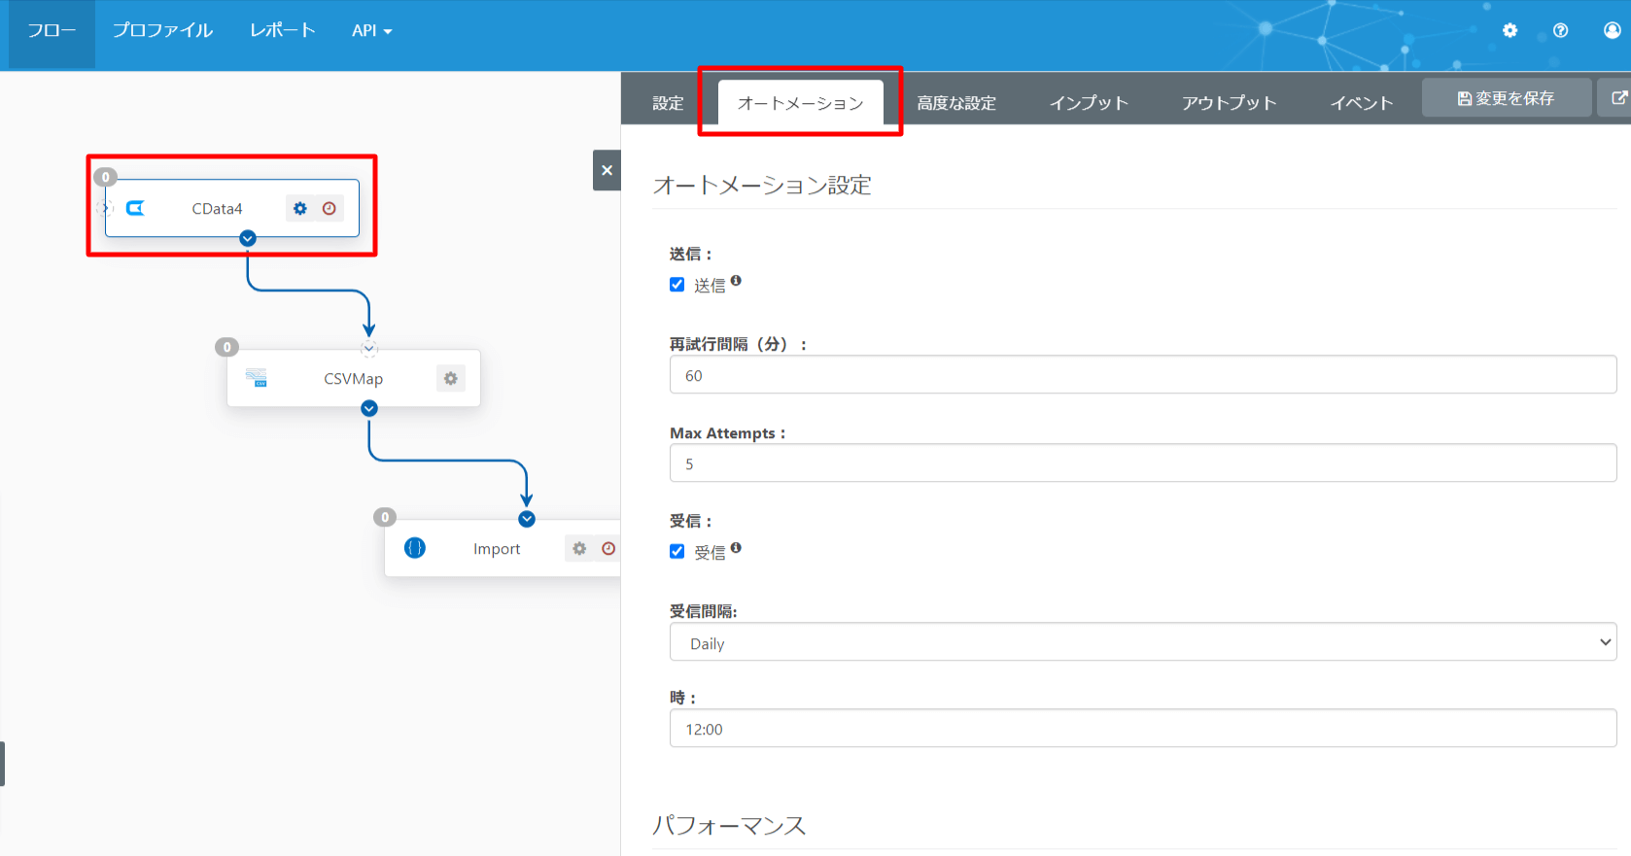Image resolution: width=1631 pixels, height=856 pixels.
Task: Open the help question mark icon
Action: point(1560,30)
